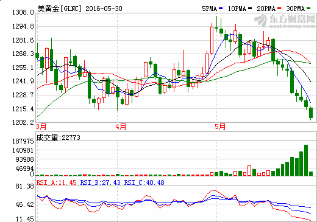The height and width of the screenshot is (222, 317).
Task: Click the 187975 volume axis label
Action: pos(23,141)
